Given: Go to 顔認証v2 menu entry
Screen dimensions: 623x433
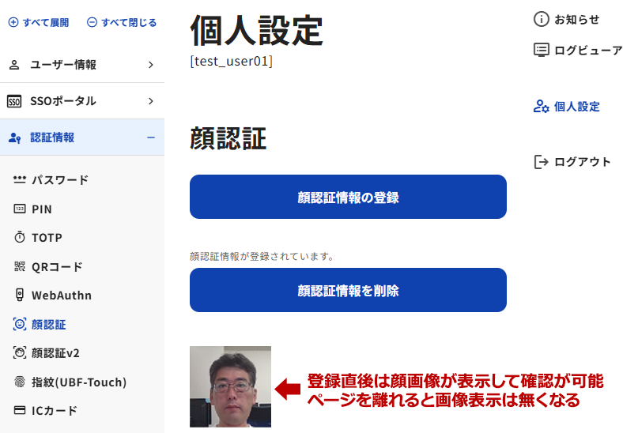Looking at the screenshot, I should pyautogui.click(x=55, y=353).
